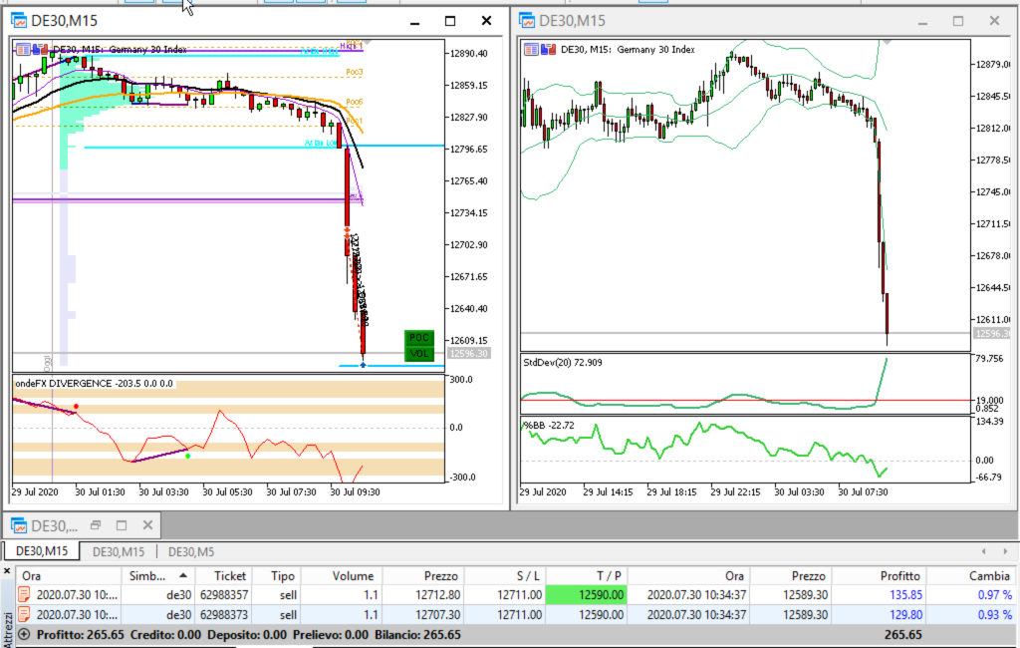Screen dimensions: 1020x648
Task: Click the minimized DE30 window icon
Action: [19, 525]
